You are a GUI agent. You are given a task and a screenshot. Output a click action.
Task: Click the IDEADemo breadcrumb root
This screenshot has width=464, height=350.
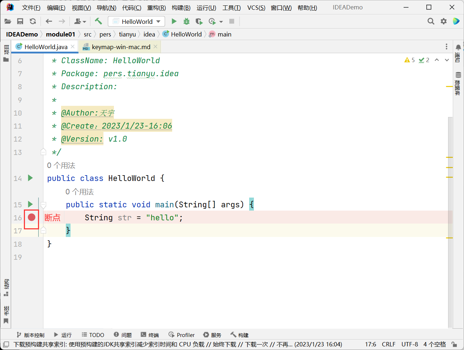(22, 34)
